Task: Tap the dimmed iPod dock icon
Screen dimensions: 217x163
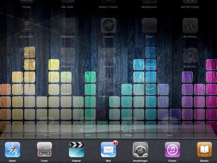Action: pyautogui.click(x=170, y=124)
